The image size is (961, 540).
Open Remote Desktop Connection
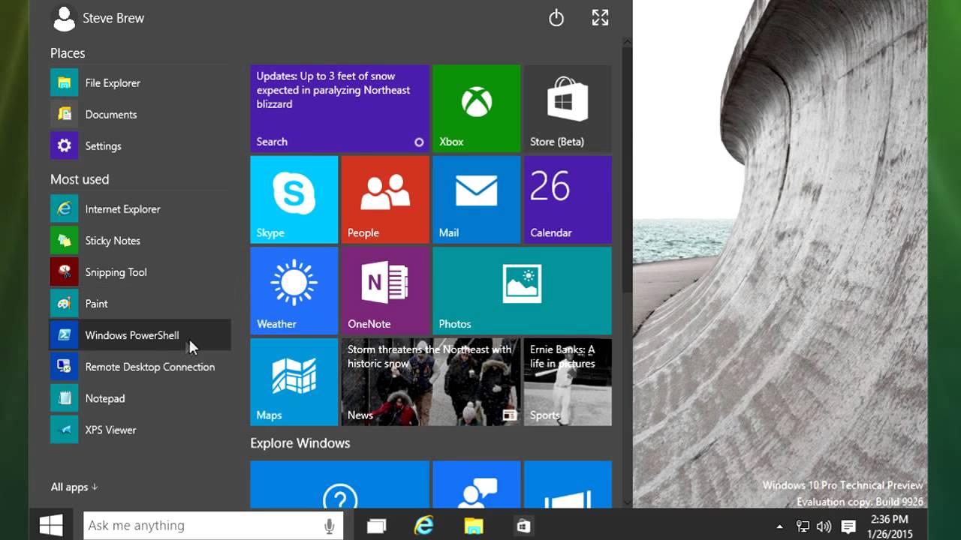pos(140,367)
